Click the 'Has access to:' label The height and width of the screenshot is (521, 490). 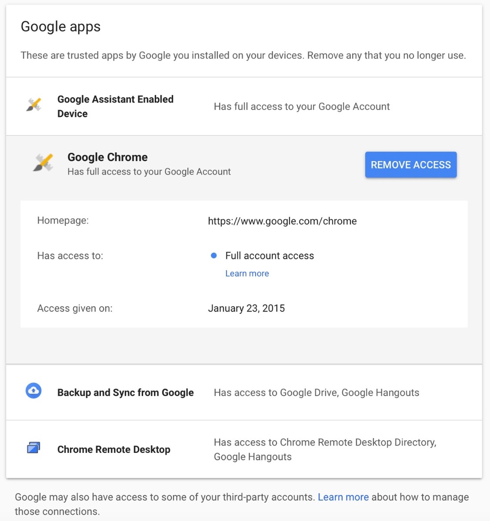70,255
